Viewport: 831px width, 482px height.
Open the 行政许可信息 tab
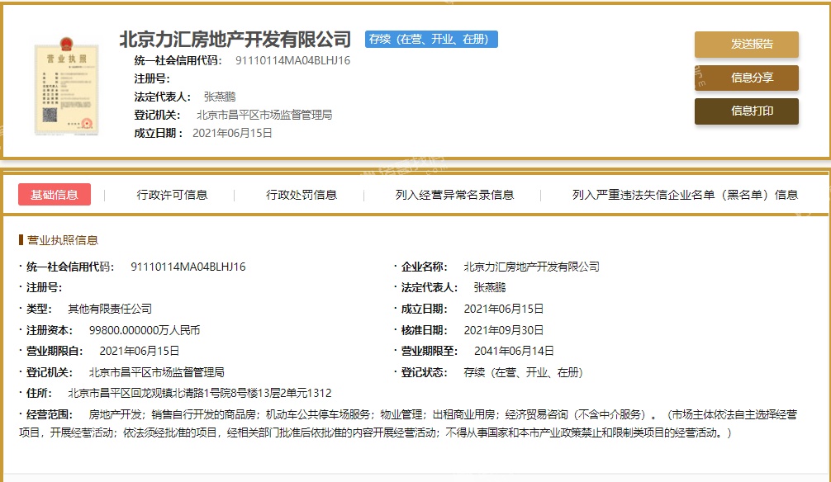coord(172,195)
